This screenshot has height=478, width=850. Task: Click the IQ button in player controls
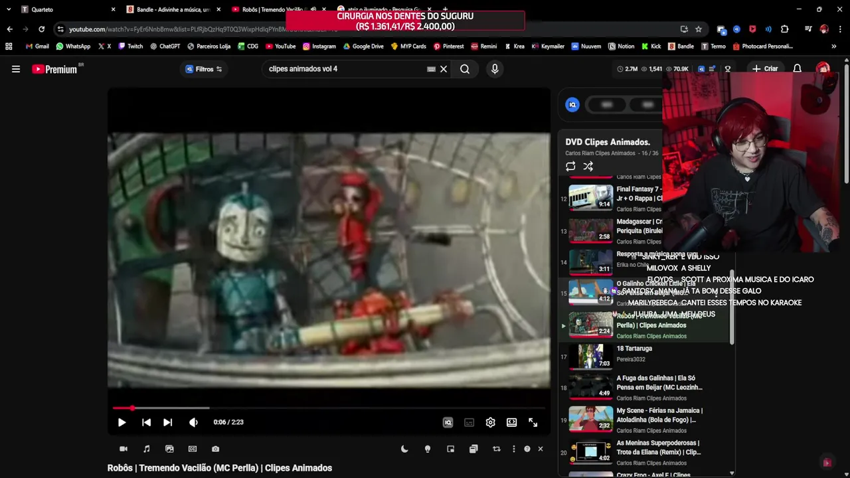[x=448, y=422]
